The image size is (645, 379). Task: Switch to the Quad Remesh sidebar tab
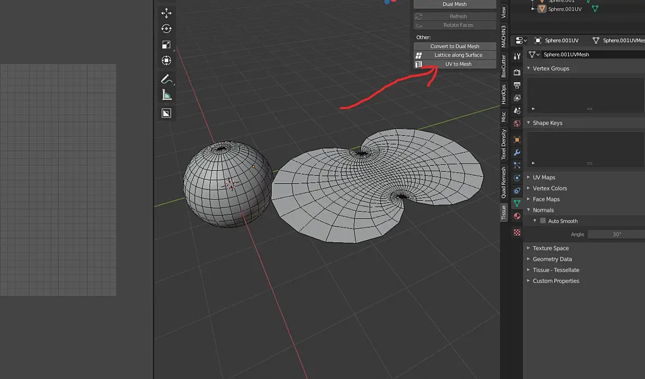[504, 182]
